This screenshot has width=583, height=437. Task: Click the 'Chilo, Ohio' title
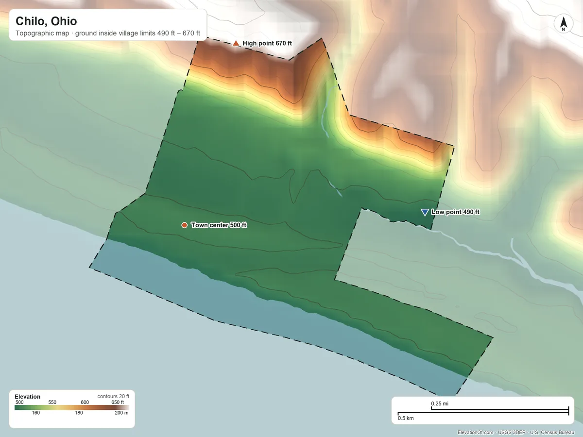tap(46, 21)
